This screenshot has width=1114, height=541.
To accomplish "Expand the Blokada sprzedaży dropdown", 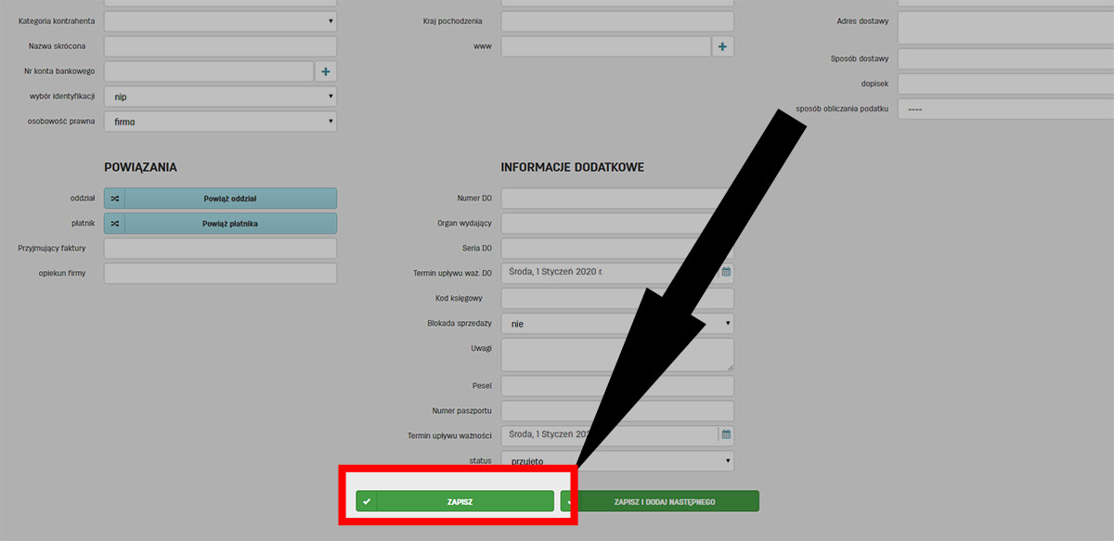I will 617,324.
